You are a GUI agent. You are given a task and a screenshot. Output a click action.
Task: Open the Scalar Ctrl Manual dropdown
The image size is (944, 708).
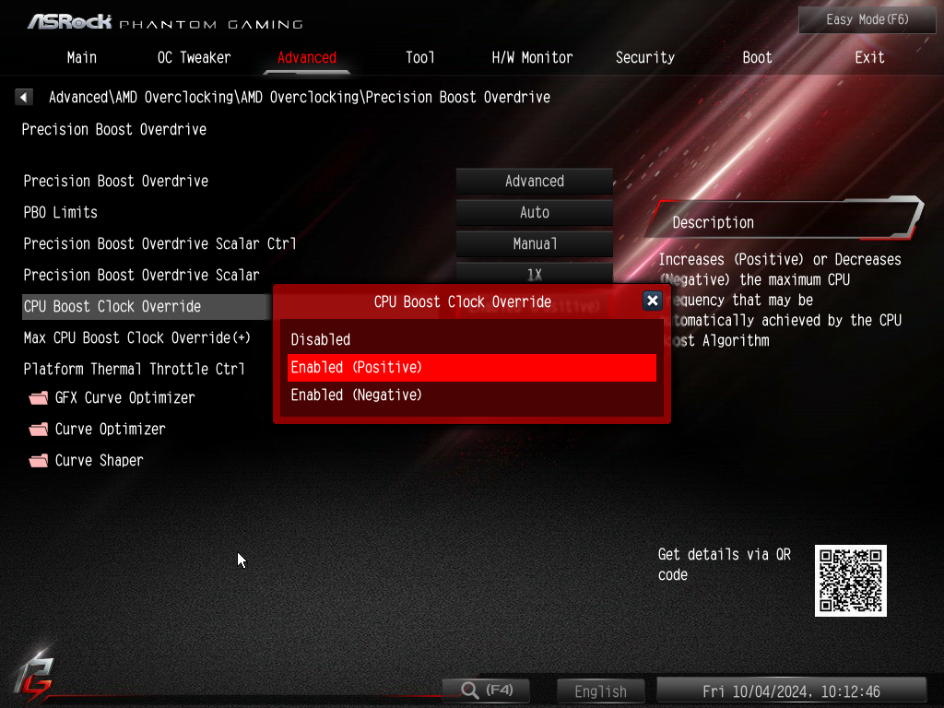pyautogui.click(x=534, y=243)
